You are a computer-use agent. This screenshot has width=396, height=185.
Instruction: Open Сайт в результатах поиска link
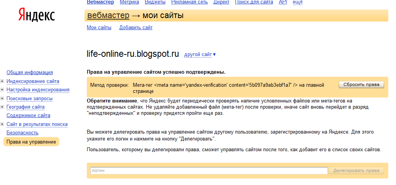37,124
